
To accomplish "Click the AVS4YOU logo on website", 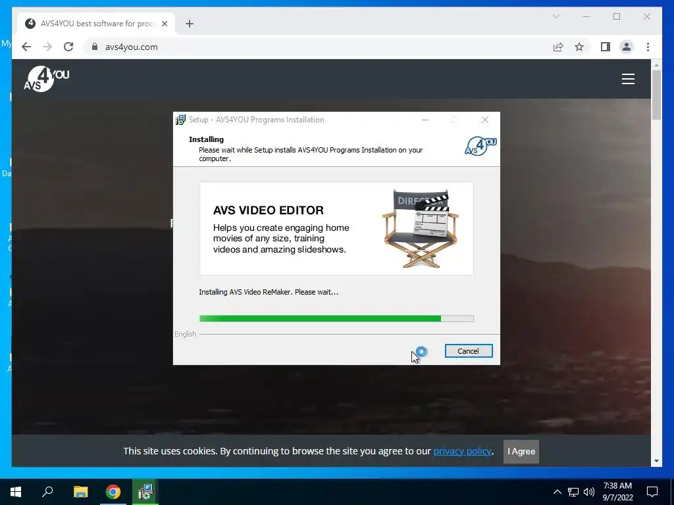I will (47, 79).
